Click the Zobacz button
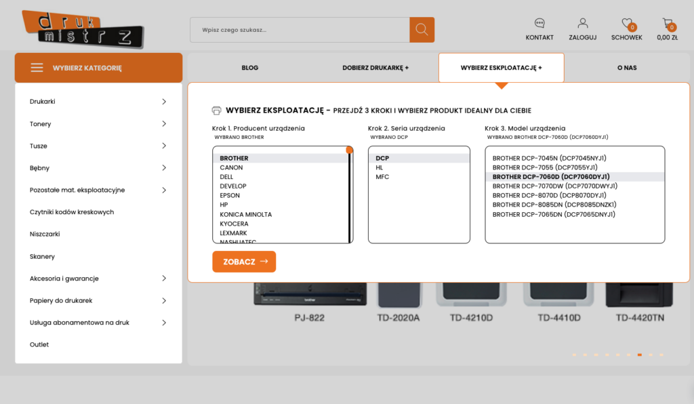This screenshot has height=404, width=694. pyautogui.click(x=244, y=262)
